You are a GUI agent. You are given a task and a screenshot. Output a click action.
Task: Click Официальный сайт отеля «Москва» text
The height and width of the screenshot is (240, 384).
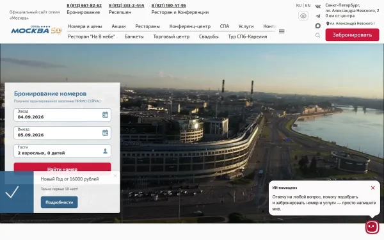point(35,15)
